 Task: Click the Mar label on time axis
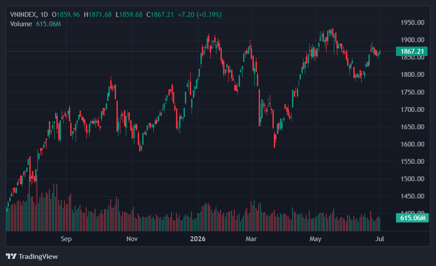251,239
